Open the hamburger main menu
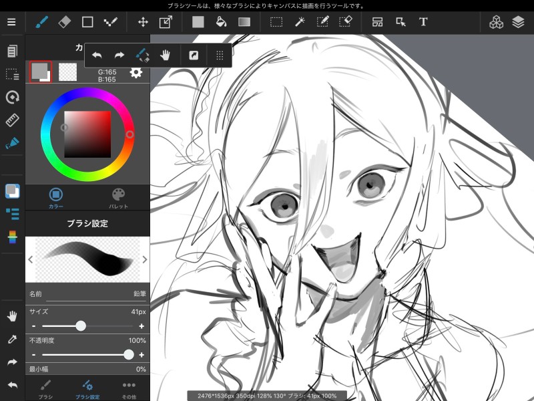Image resolution: width=534 pixels, height=401 pixels. [x=11, y=22]
